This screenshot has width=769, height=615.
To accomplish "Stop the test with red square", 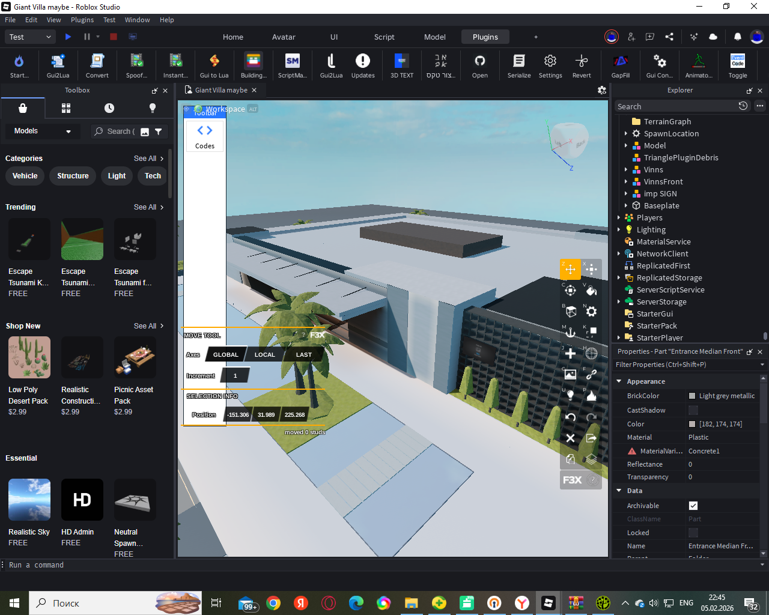I will coord(114,37).
